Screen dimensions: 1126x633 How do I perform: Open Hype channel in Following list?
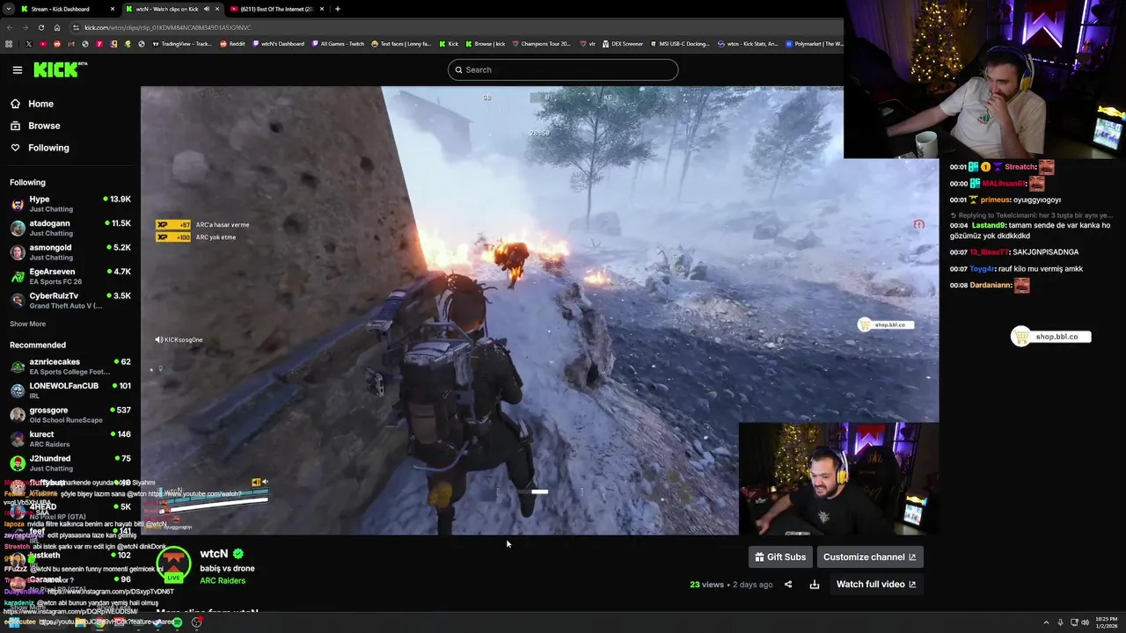point(70,204)
